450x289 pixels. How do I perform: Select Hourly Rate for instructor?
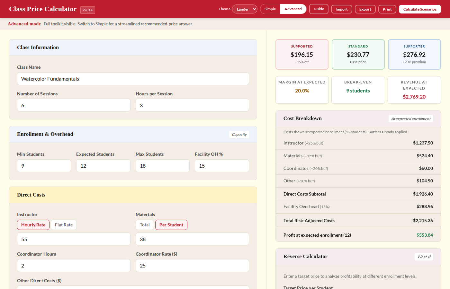(x=33, y=225)
